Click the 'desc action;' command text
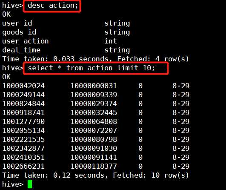226x190 pixels. coord(53,6)
